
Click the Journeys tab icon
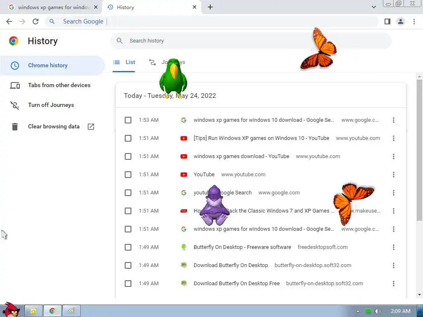tap(152, 62)
